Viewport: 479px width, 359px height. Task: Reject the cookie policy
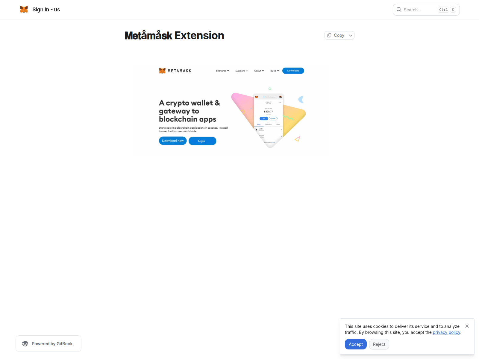point(379,344)
